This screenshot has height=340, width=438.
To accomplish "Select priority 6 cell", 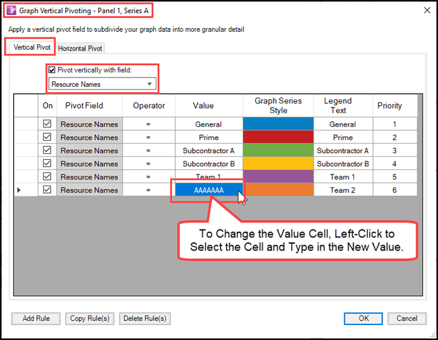I will [395, 189].
